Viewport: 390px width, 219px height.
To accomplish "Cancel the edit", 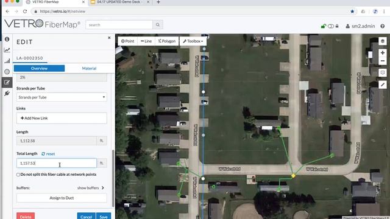I will (x=87, y=217).
